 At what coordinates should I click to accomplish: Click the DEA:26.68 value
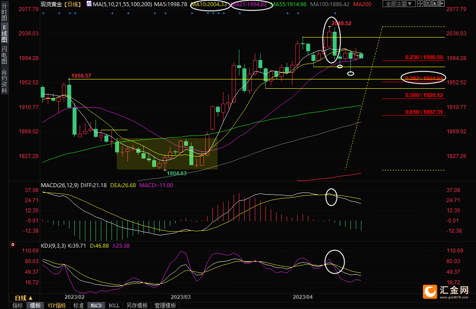pos(123,185)
